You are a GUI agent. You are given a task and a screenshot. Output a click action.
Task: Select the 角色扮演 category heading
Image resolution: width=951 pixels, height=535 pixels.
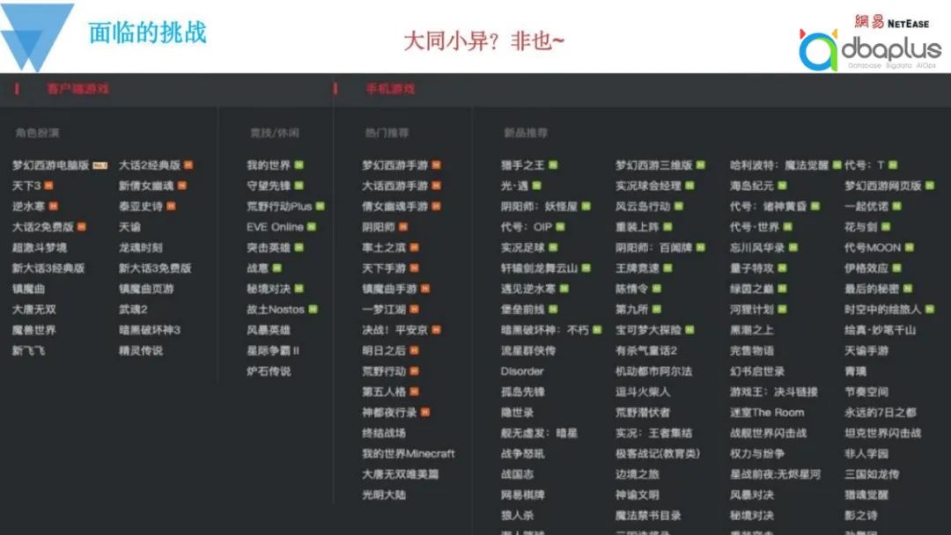pos(37,133)
